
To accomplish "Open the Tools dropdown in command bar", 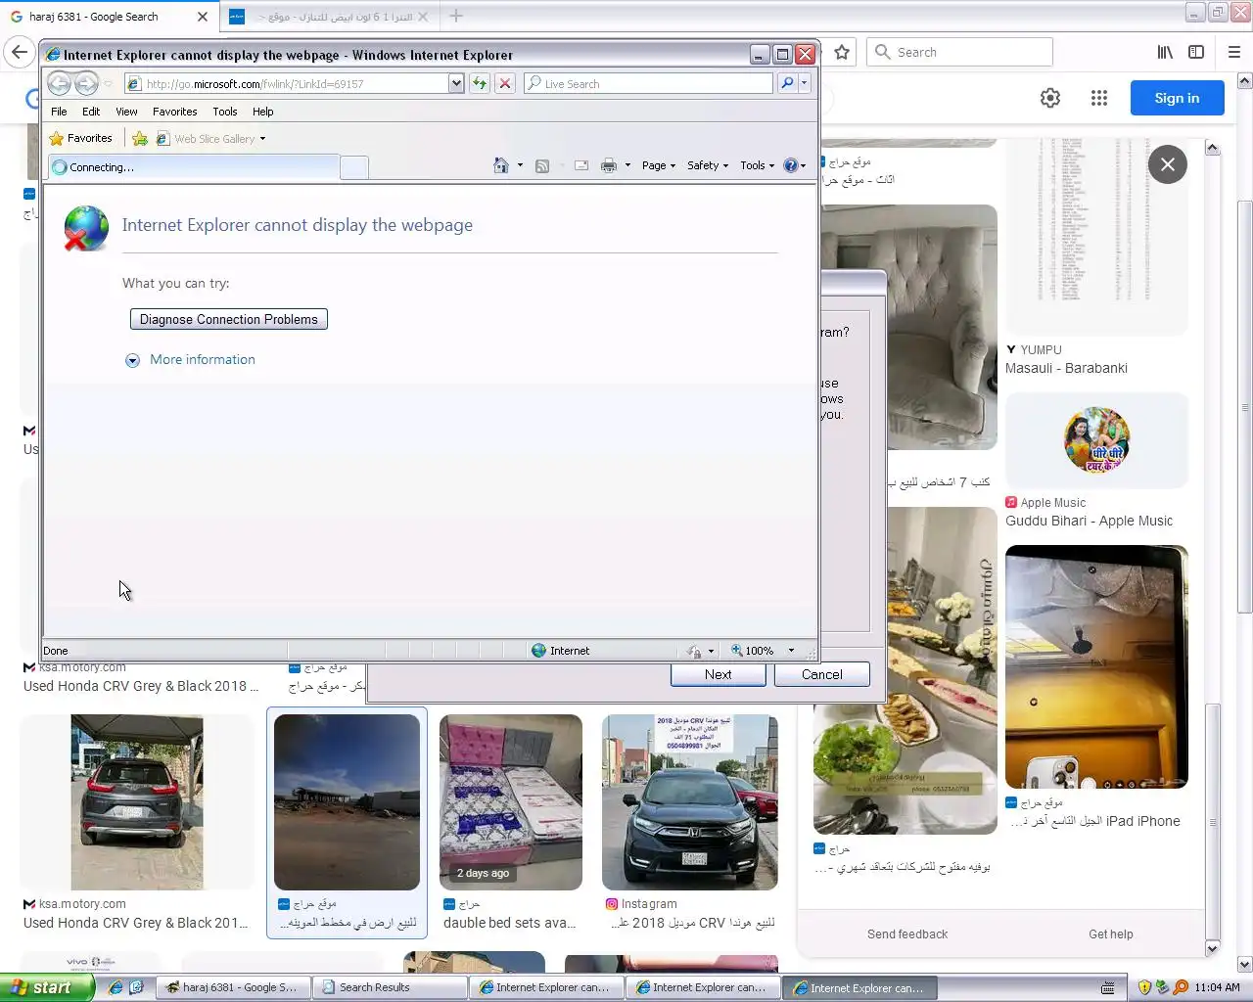I will tap(758, 165).
